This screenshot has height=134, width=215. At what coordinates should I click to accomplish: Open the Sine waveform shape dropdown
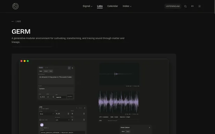47,114
